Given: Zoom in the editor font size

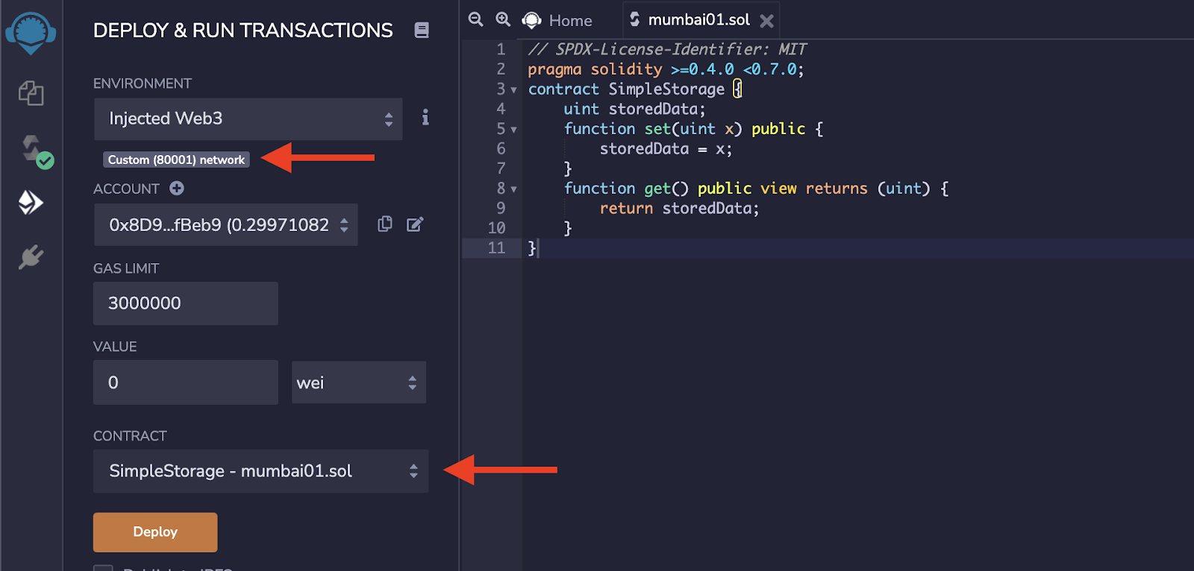Looking at the screenshot, I should click(503, 19).
